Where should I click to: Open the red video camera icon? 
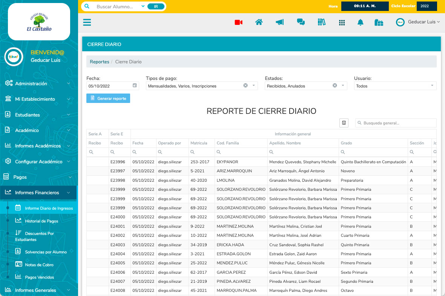(x=238, y=22)
